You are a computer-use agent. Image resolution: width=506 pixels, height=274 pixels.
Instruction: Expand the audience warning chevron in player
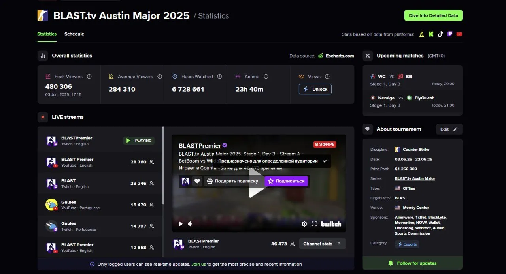tap(325, 161)
